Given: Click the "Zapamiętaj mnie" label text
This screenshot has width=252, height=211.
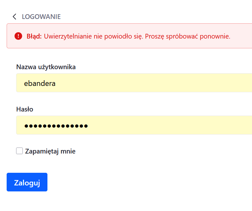Looking at the screenshot, I should click(x=50, y=151).
